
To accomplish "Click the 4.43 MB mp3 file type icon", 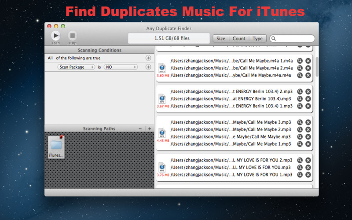I will point(162,133).
